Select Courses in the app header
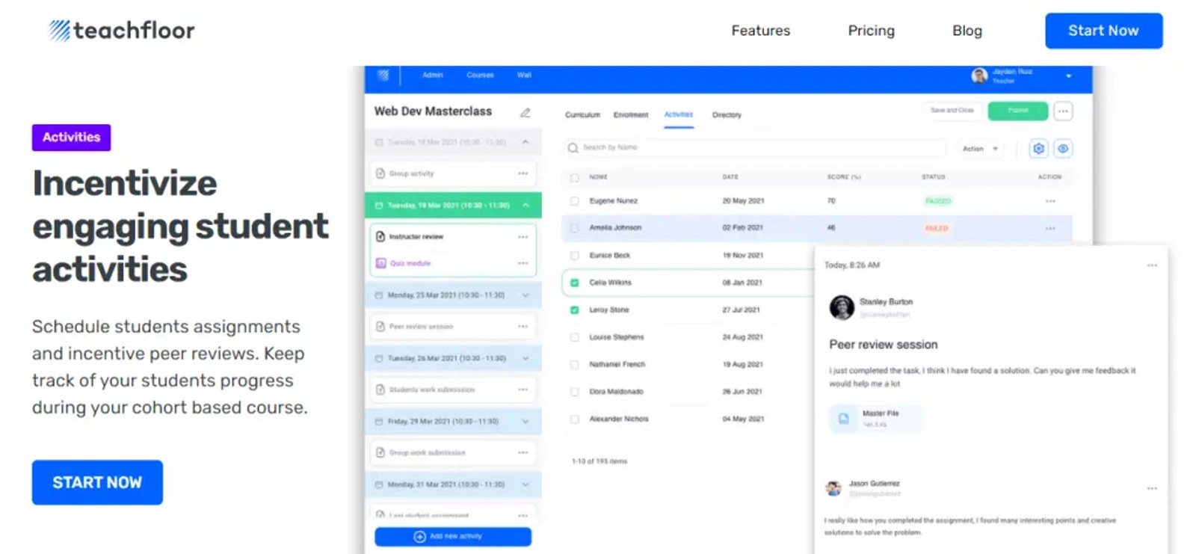Viewport: 1196px width, 554px height. click(480, 75)
